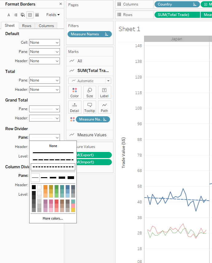Click the Path mark button
The width and height of the screenshot is (212, 263).
[104, 107]
